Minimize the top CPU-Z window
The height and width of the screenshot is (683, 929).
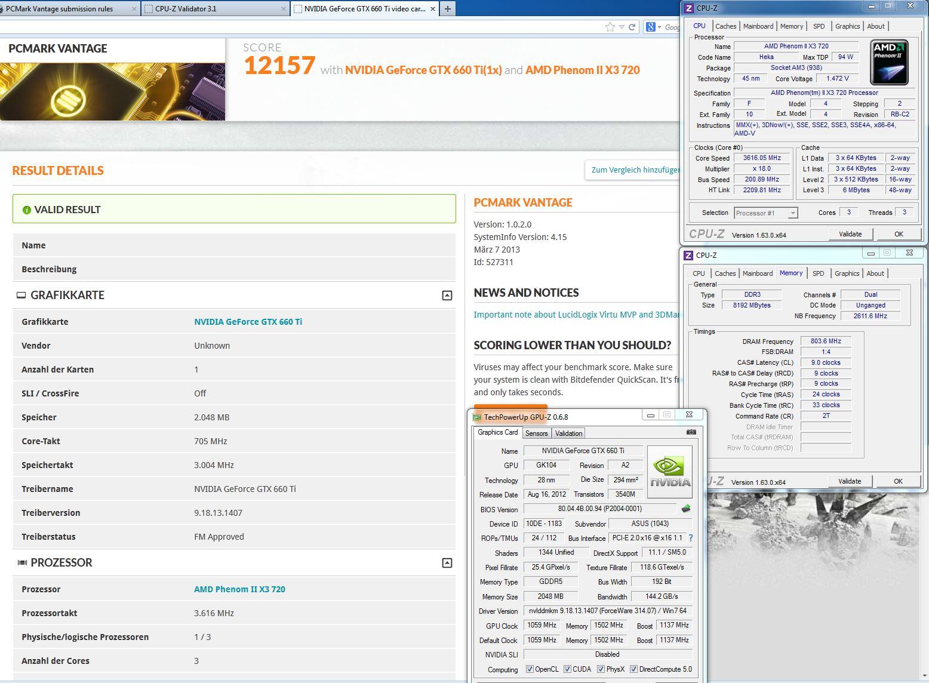pos(872,6)
